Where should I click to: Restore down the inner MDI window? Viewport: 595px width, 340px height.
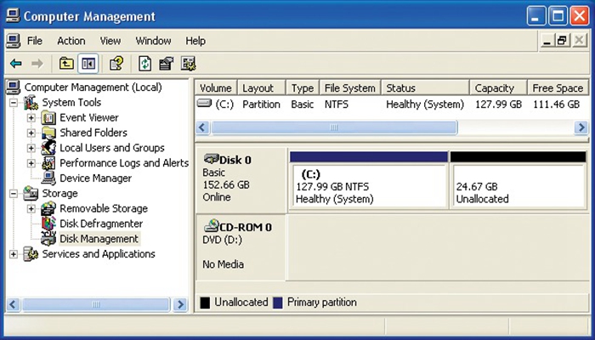[x=563, y=40]
